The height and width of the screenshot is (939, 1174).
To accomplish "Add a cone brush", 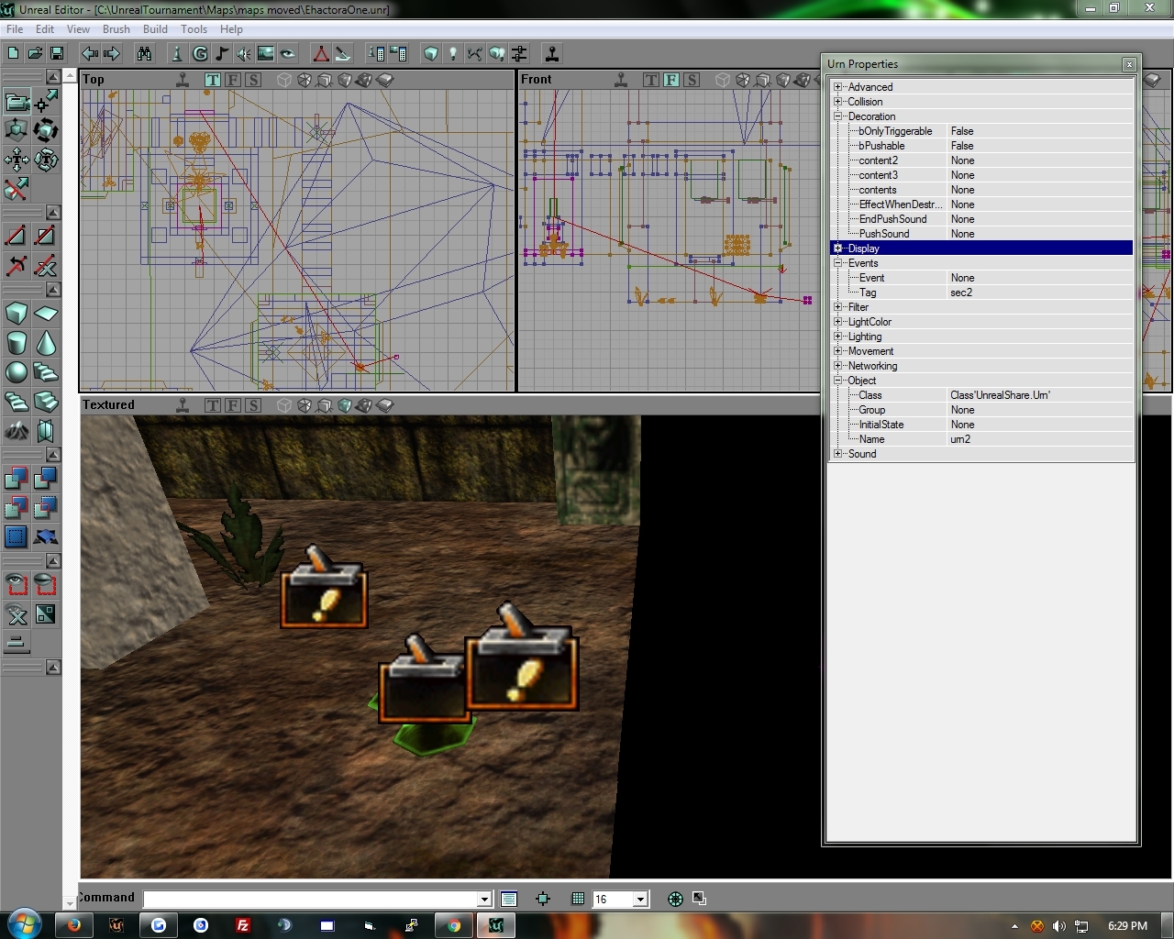I will point(45,343).
